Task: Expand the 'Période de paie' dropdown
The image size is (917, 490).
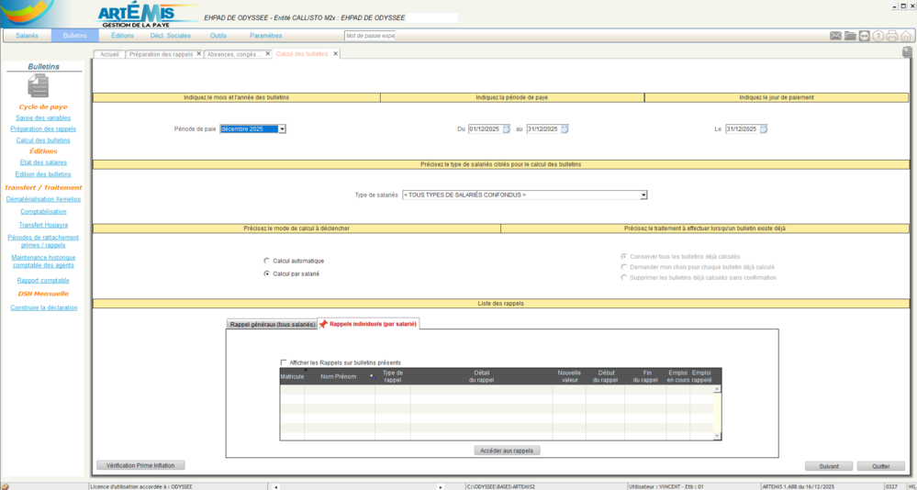Action: tap(282, 129)
